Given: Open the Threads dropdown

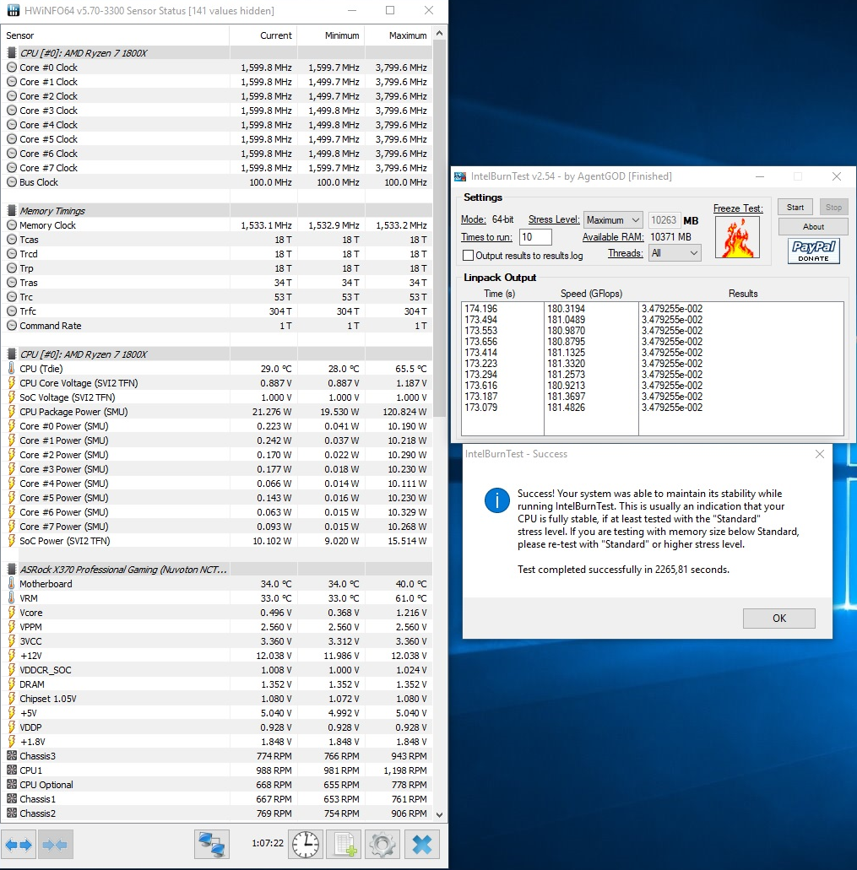Looking at the screenshot, I should click(x=675, y=253).
